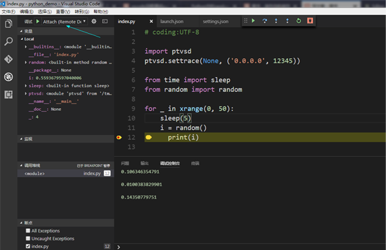Viewport: 386px width, 250px height.
Task: Expand the sleep variable
Action: (x=26, y=86)
